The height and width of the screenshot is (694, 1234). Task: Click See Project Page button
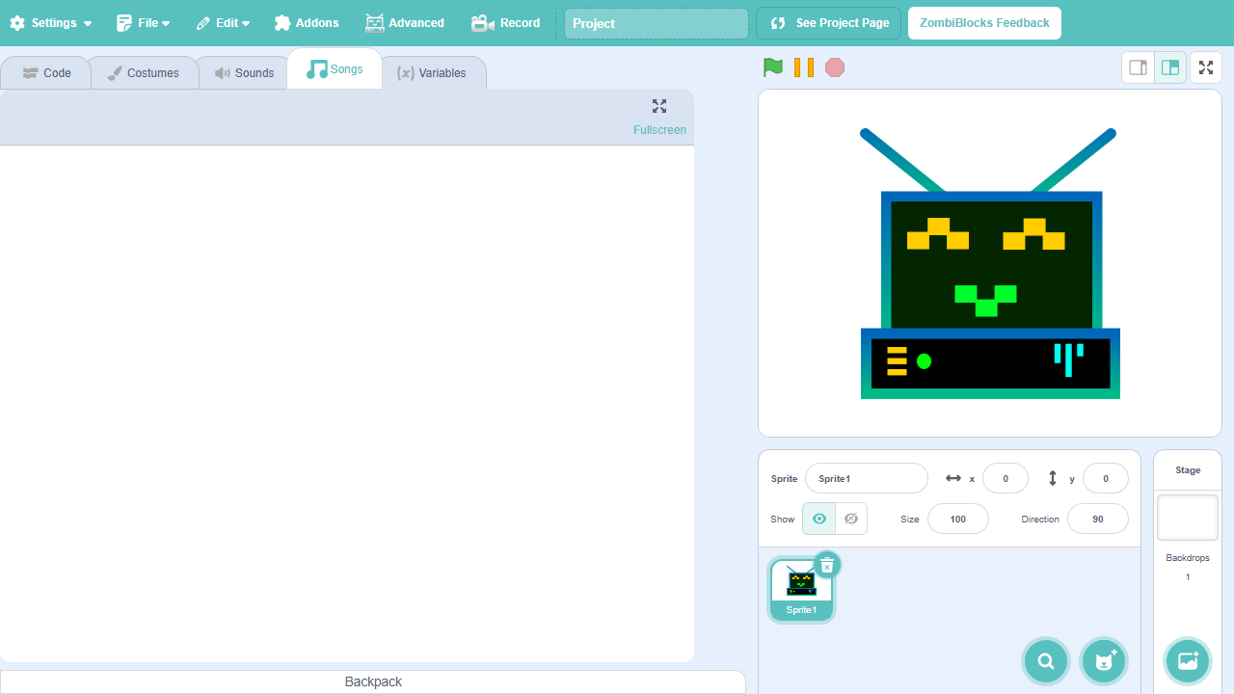[x=829, y=23]
